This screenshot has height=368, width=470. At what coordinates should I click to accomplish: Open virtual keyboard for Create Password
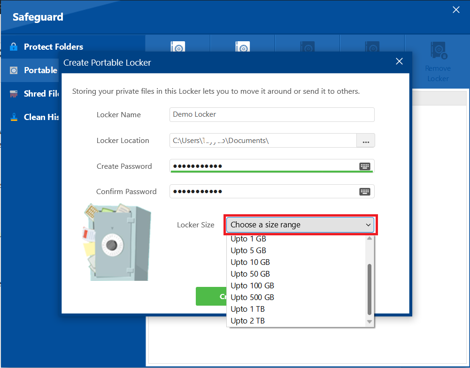(365, 166)
